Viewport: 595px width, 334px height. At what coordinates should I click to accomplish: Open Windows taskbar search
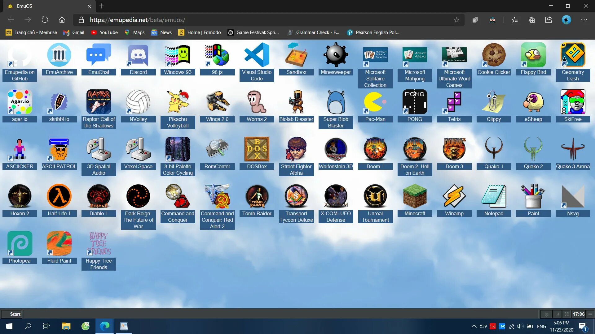point(28,326)
